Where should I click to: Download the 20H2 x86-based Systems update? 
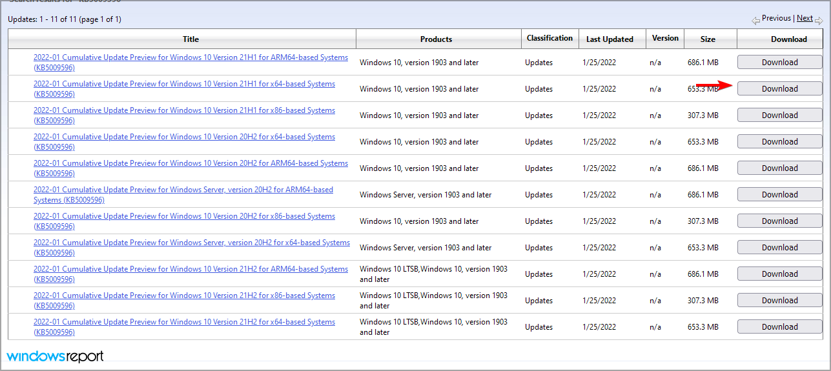coord(779,221)
